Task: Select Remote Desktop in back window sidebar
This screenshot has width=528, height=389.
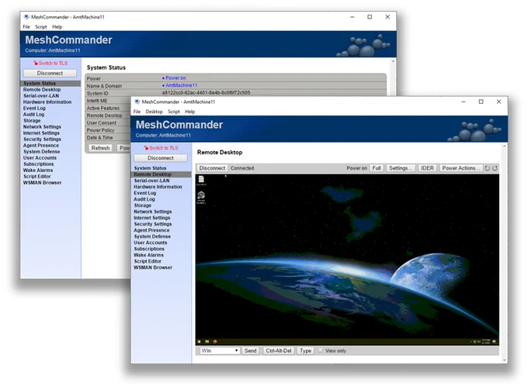Action: coord(42,89)
